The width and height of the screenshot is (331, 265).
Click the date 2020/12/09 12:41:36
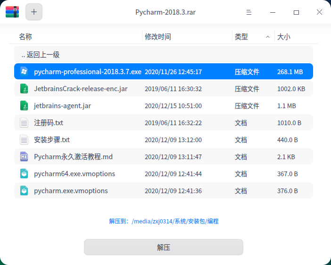pos(174,191)
